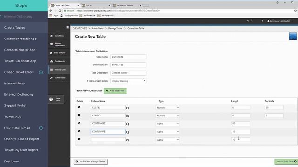Open Main Menu in sidebar

59,36
